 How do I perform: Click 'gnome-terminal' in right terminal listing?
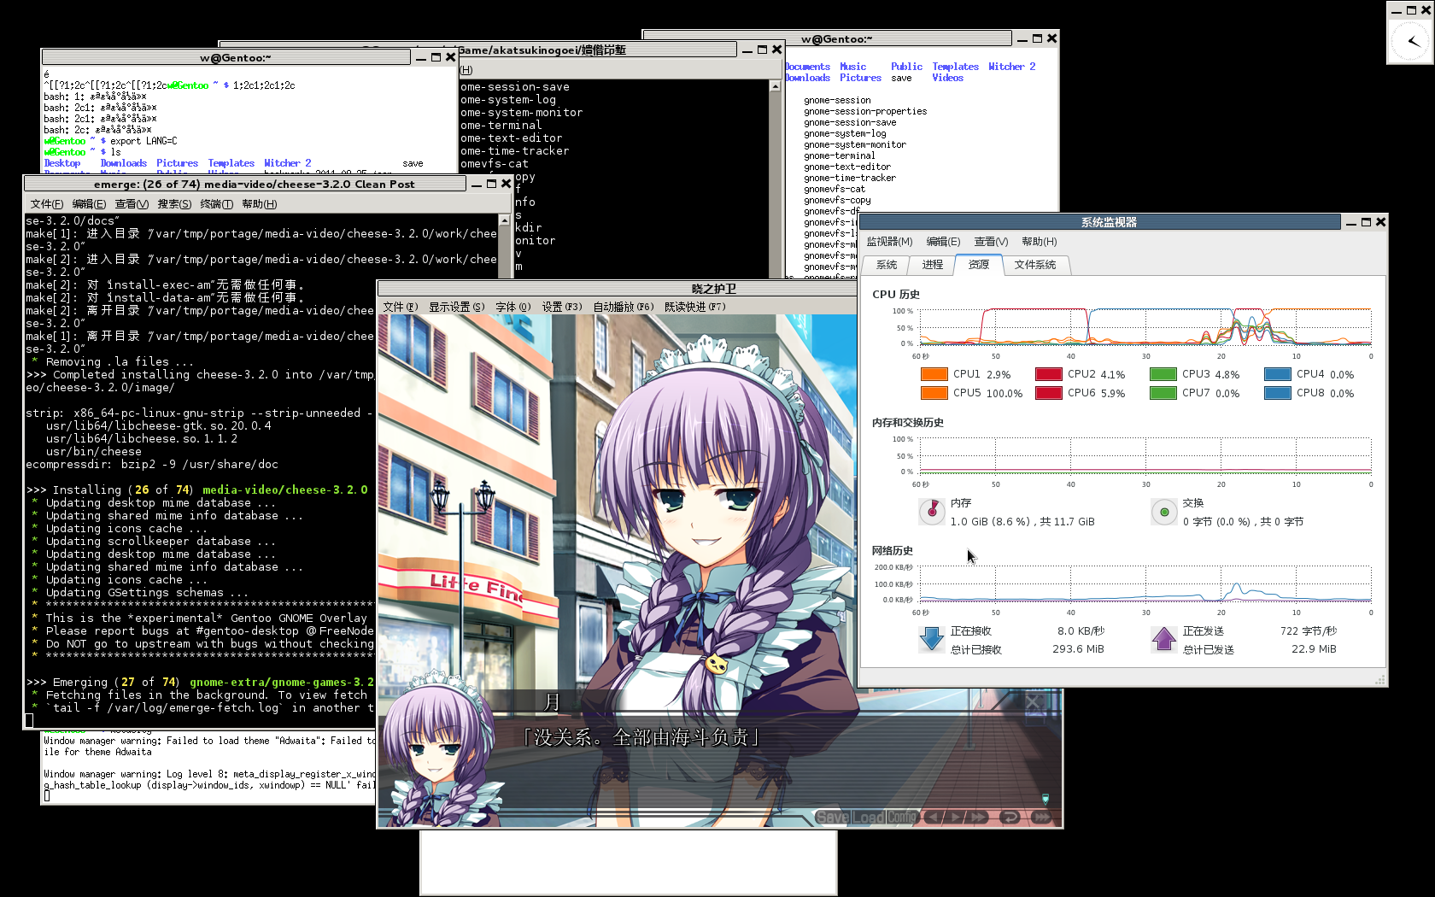(840, 155)
